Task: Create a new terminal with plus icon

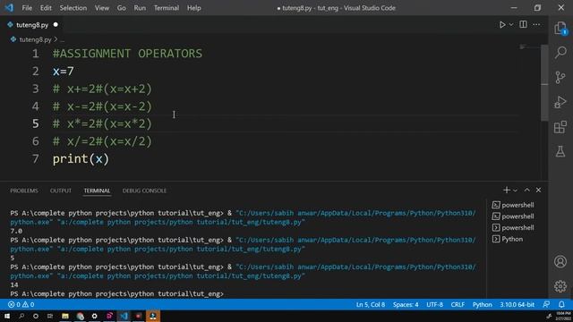Action: (506, 190)
